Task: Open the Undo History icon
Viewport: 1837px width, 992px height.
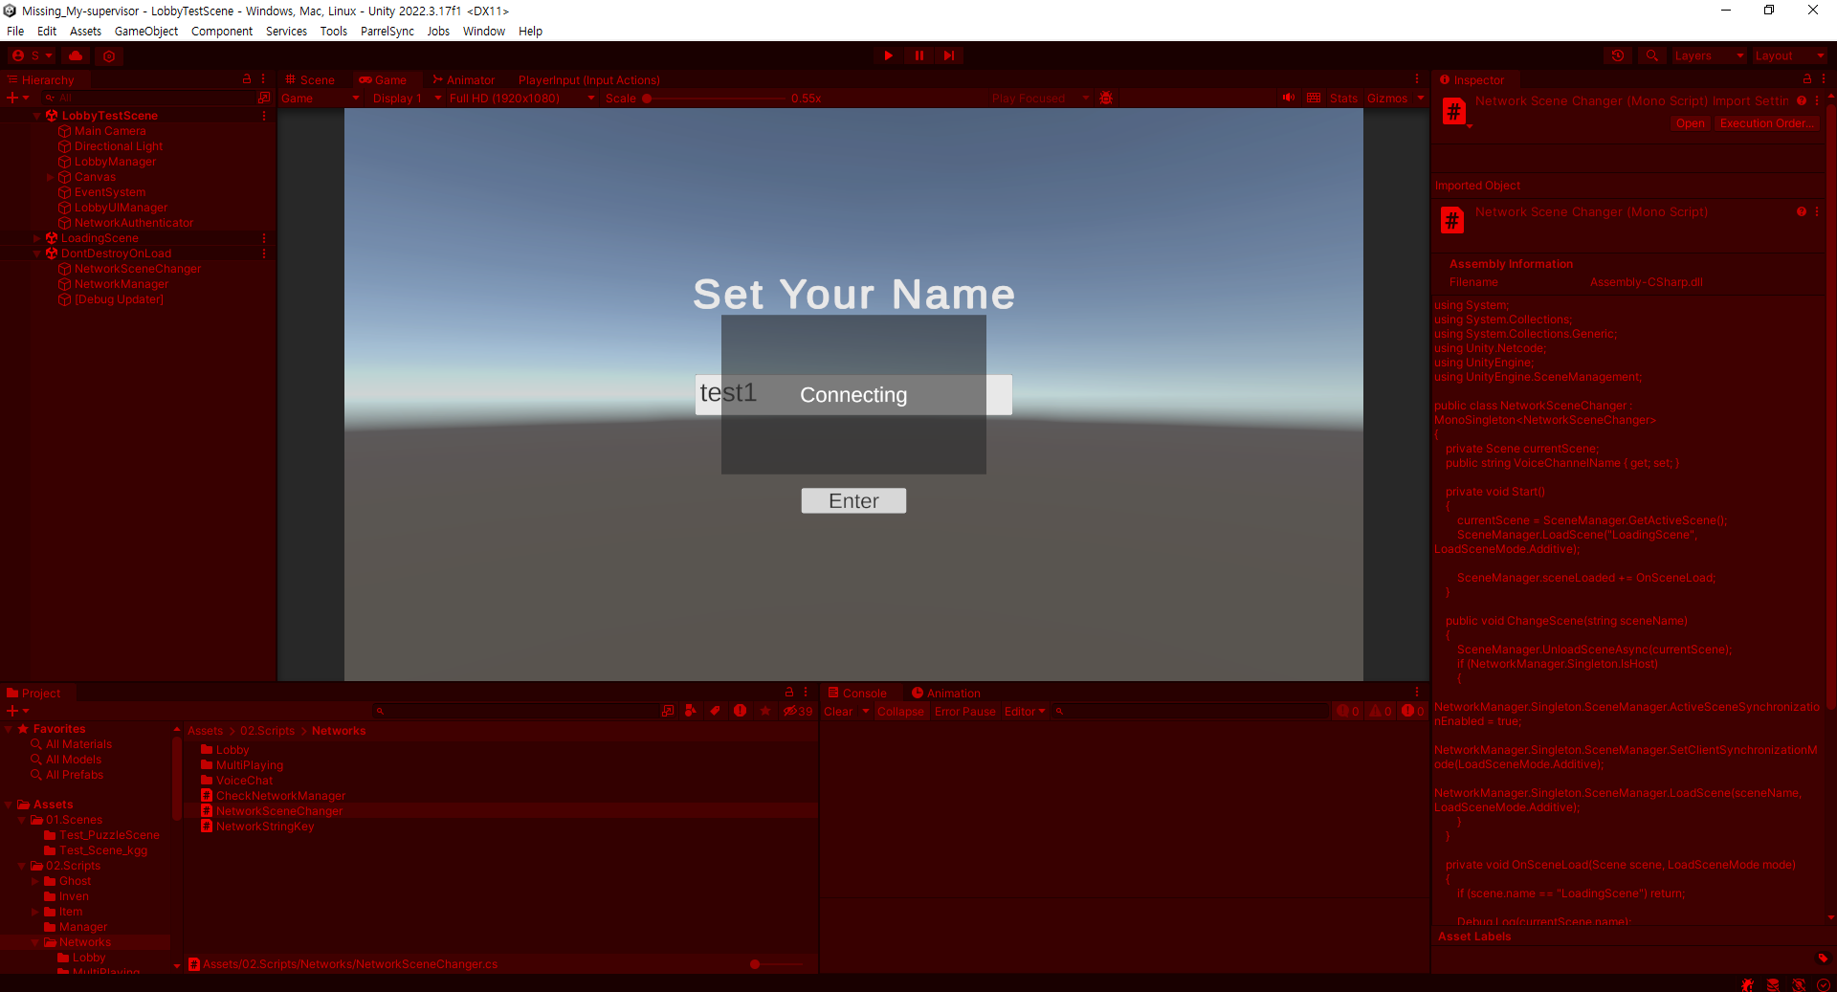Action: tap(1618, 55)
